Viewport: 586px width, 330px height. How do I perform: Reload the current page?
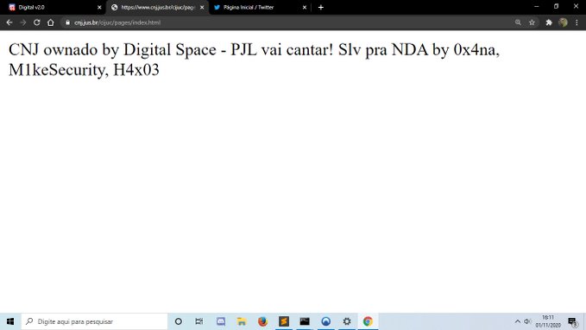point(36,22)
